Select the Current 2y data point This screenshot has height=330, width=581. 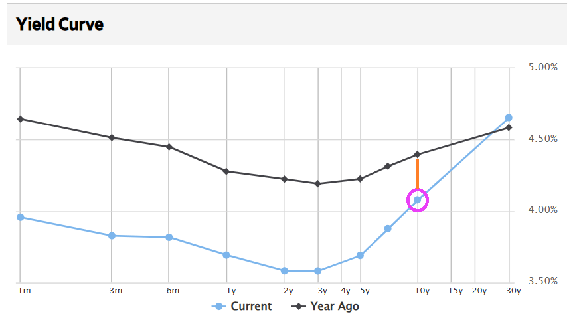pos(284,271)
